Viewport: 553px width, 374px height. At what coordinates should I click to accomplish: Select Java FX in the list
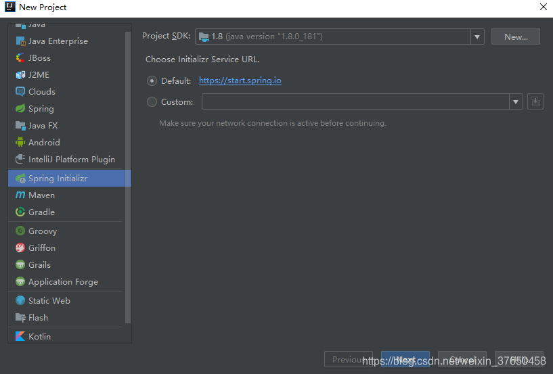point(66,126)
